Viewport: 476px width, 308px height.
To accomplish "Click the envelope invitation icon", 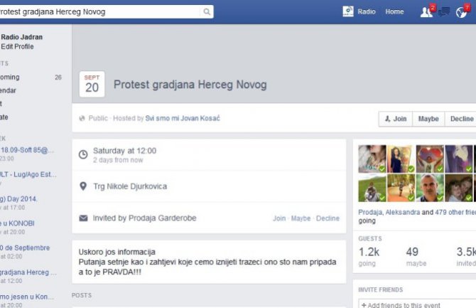I will point(83,218).
